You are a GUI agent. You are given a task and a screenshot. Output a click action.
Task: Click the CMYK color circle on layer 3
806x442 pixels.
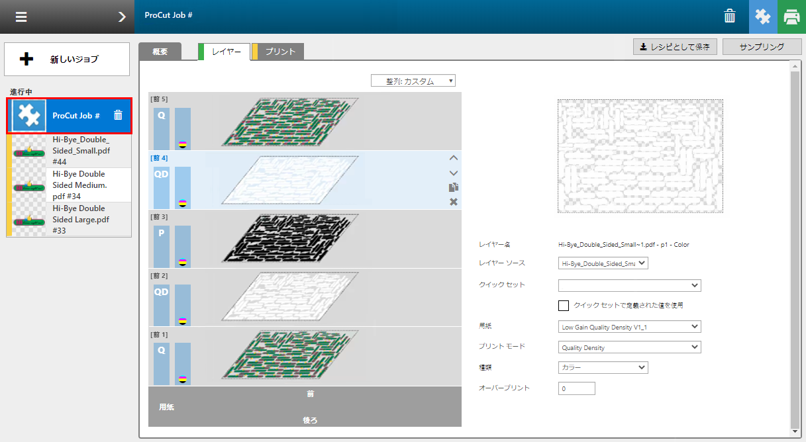tap(182, 262)
